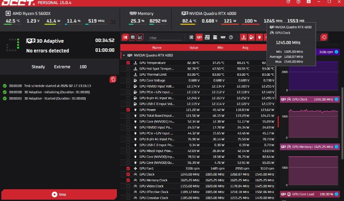Uncheck the GPU Memory Clock checkbox
Screen dimensions: 344x201
click(x=128, y=180)
